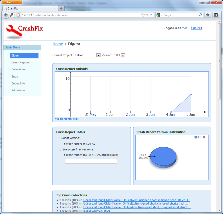This screenshot has width=223, height=214.
Task: Open Crash Reports in main menu
Action: [x=20, y=62]
